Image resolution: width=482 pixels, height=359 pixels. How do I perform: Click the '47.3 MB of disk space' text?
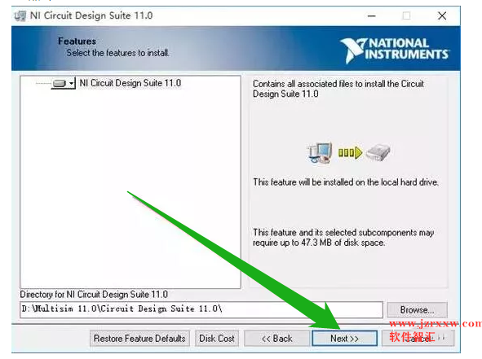pos(343,243)
